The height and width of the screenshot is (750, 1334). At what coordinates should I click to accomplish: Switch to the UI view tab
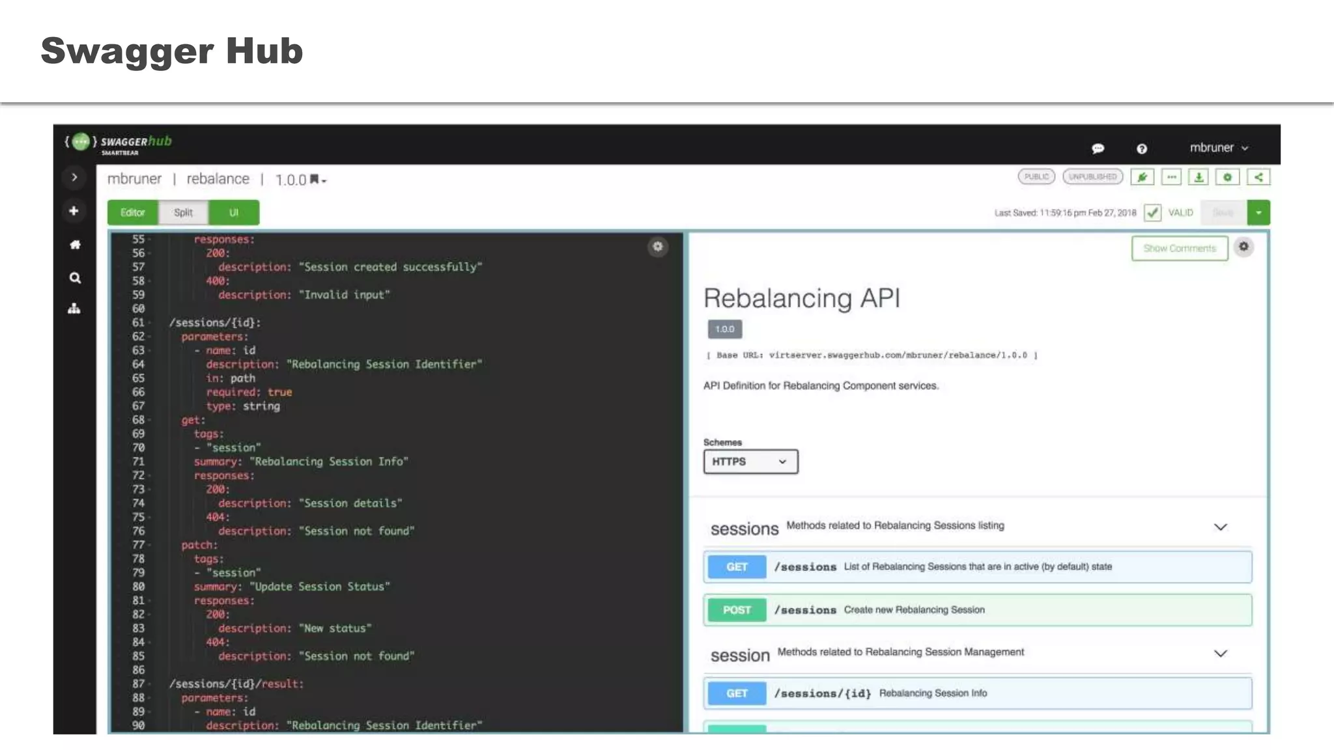pos(234,213)
